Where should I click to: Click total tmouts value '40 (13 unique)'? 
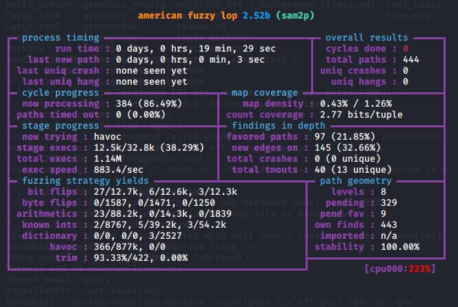pyautogui.click(x=353, y=170)
